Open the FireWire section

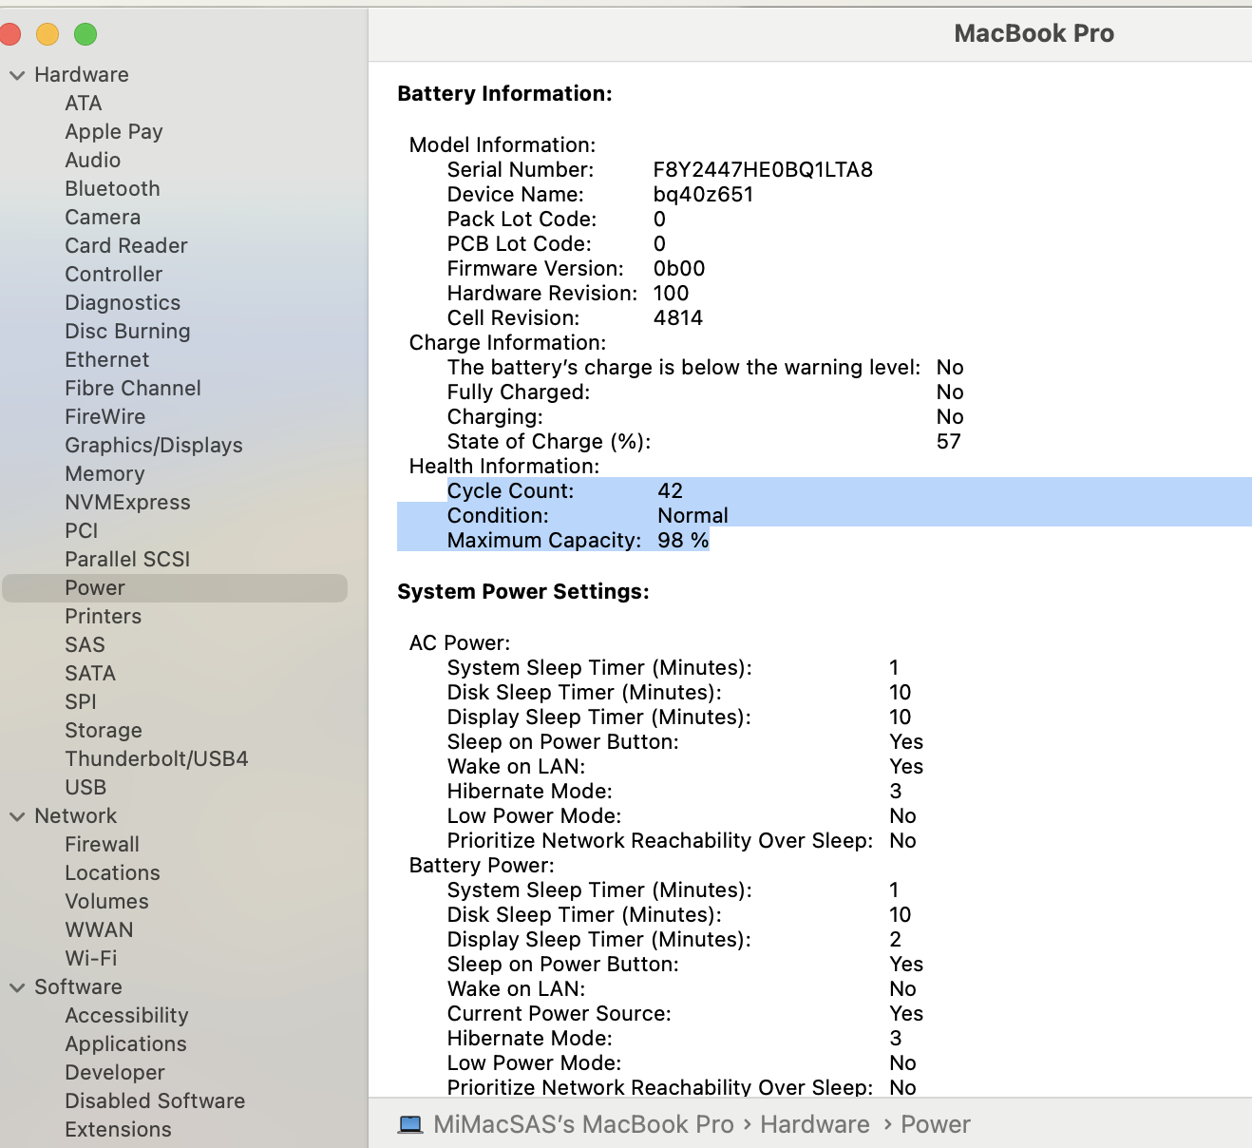105,417
